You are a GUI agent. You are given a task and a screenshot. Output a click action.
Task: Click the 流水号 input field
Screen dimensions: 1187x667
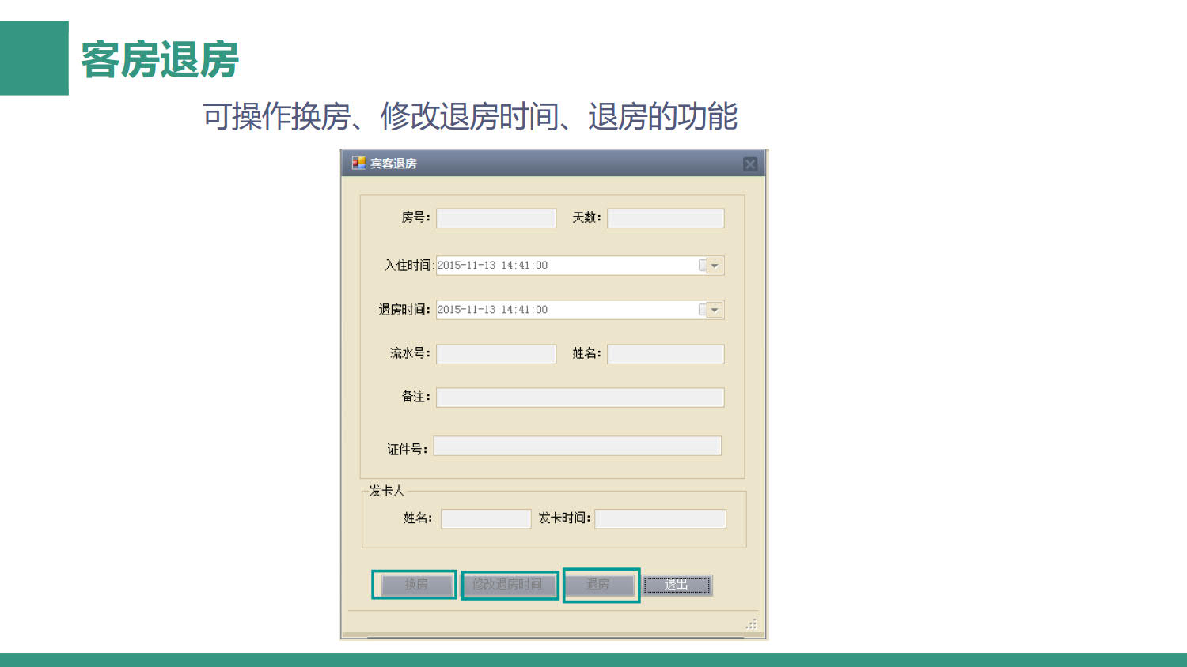click(x=496, y=354)
